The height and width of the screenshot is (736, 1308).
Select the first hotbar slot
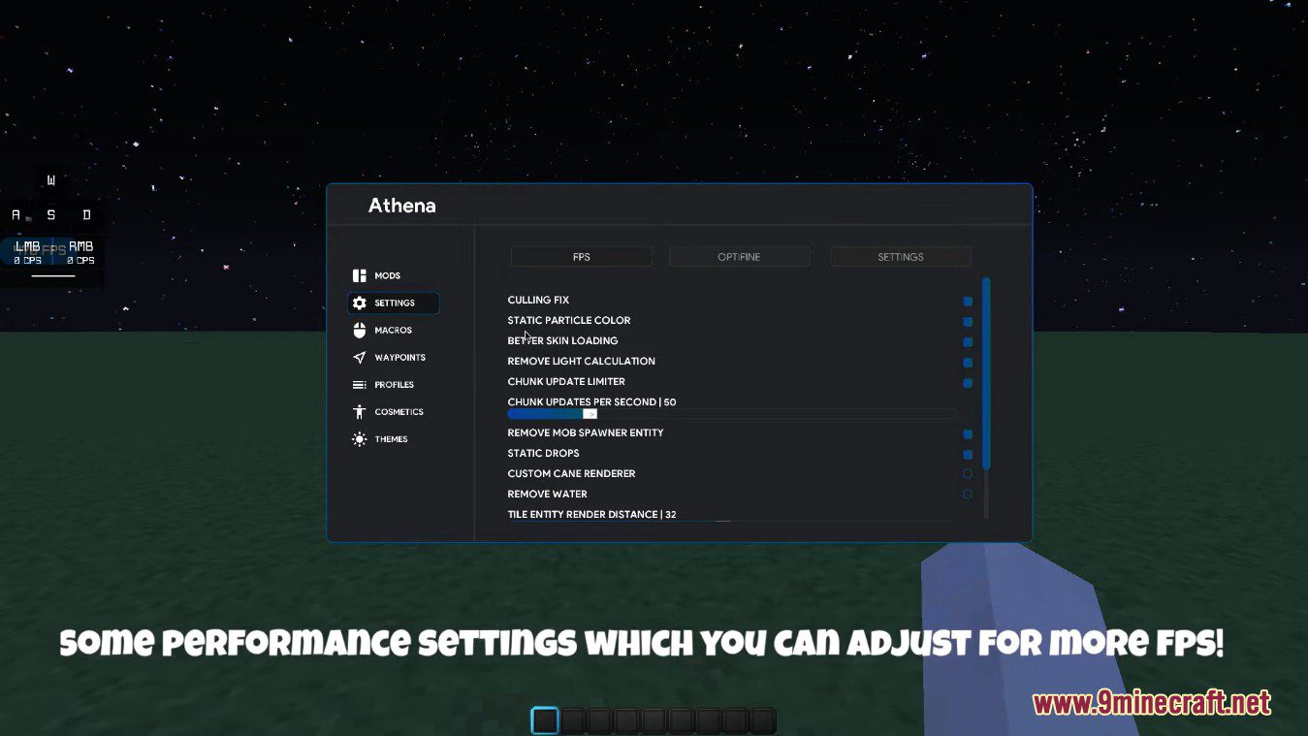pyautogui.click(x=545, y=720)
